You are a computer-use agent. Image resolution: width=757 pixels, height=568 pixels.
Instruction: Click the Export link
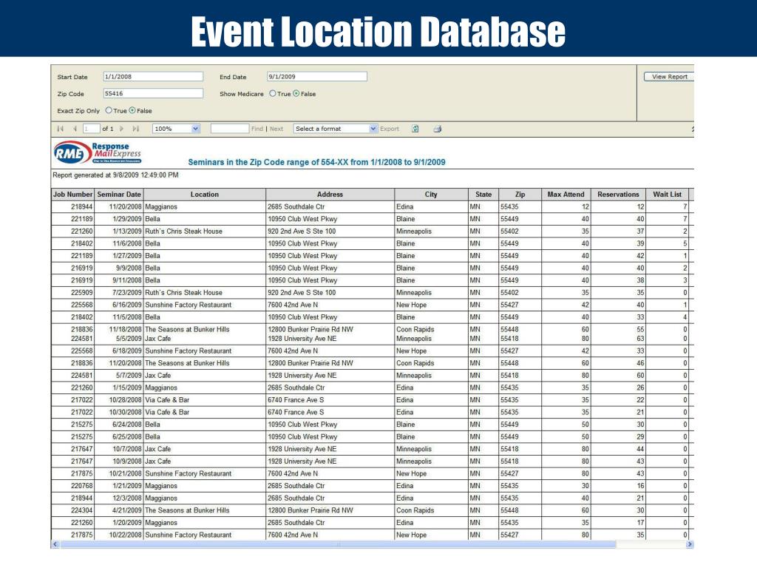[x=390, y=129]
